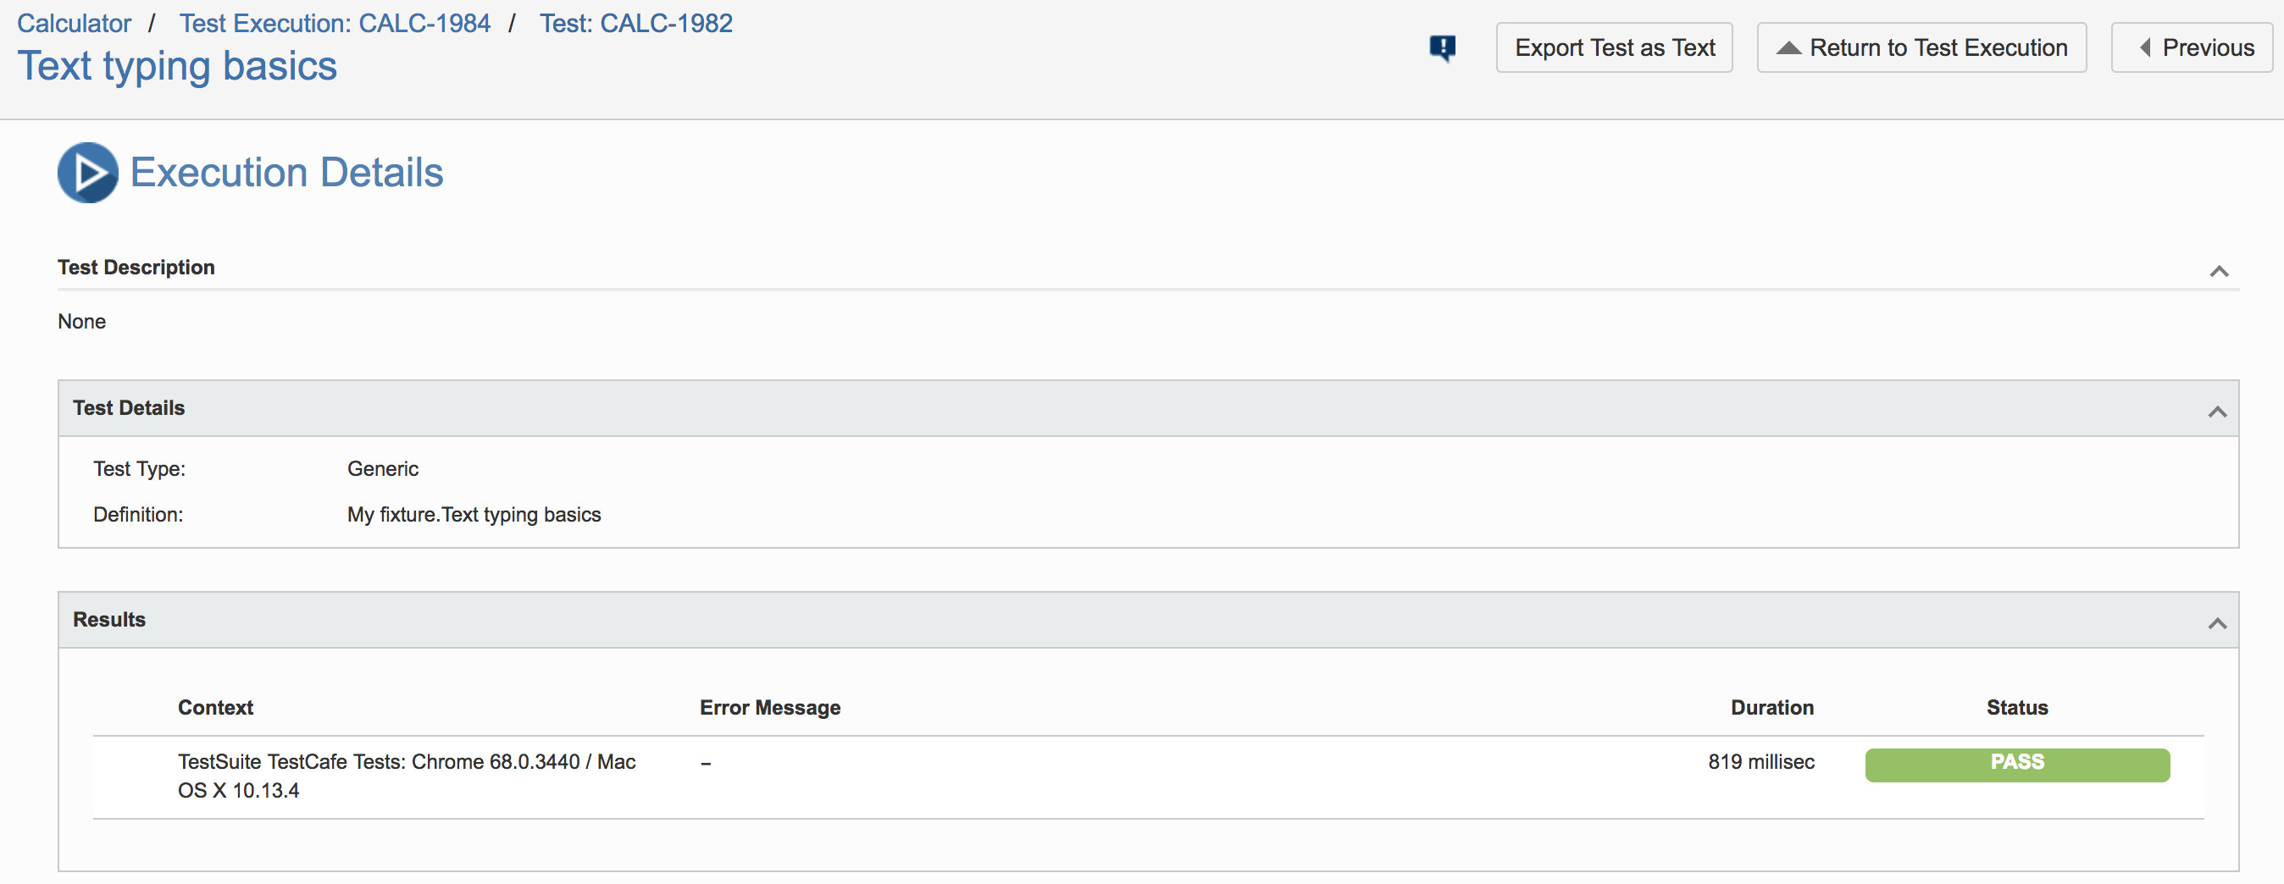2284x884 pixels.
Task: Click the Execution Details heading text
Action: point(286,173)
